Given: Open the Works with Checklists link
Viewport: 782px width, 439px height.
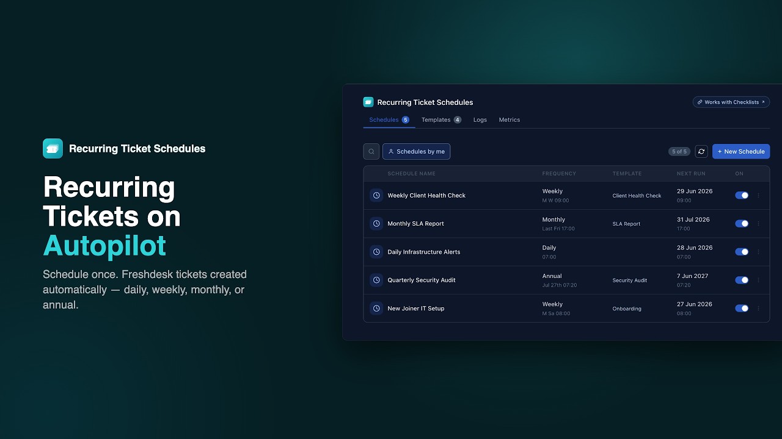Looking at the screenshot, I should click(x=731, y=102).
